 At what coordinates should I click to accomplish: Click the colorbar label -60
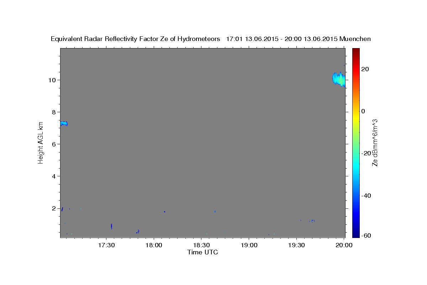click(x=366, y=235)
